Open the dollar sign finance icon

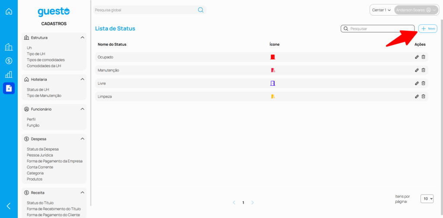pos(9,61)
